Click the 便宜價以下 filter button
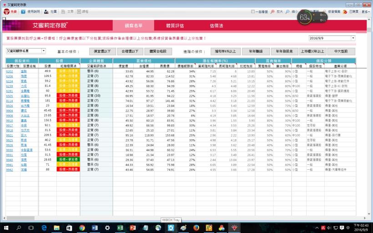 click(x=102, y=51)
